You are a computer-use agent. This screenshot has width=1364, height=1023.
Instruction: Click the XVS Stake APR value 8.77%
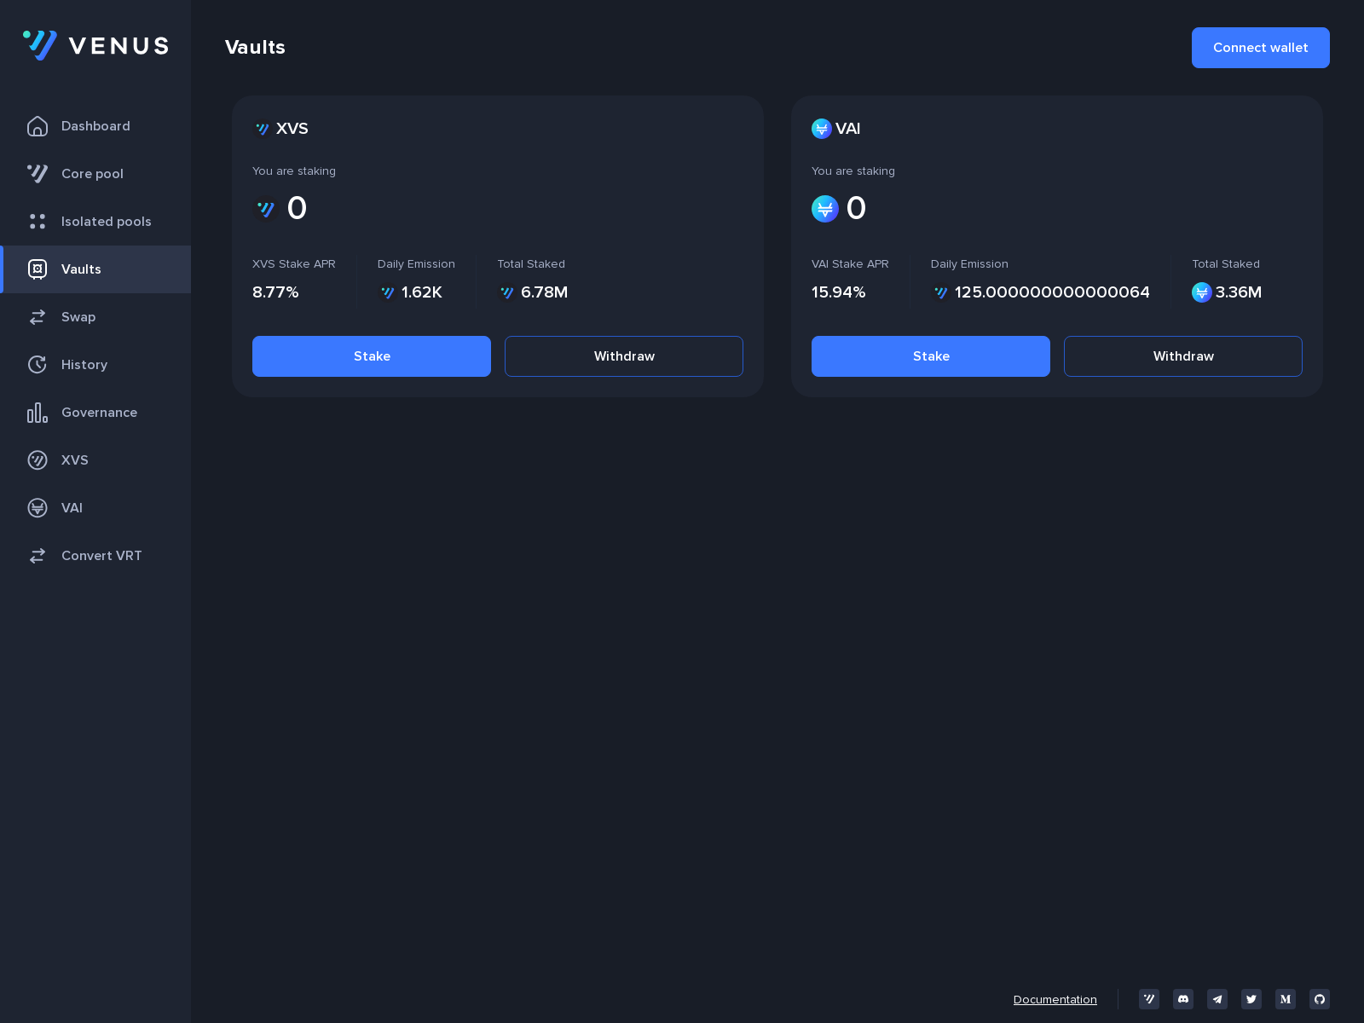pyautogui.click(x=275, y=292)
